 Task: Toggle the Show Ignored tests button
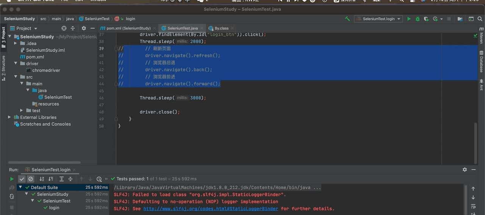coord(31,179)
